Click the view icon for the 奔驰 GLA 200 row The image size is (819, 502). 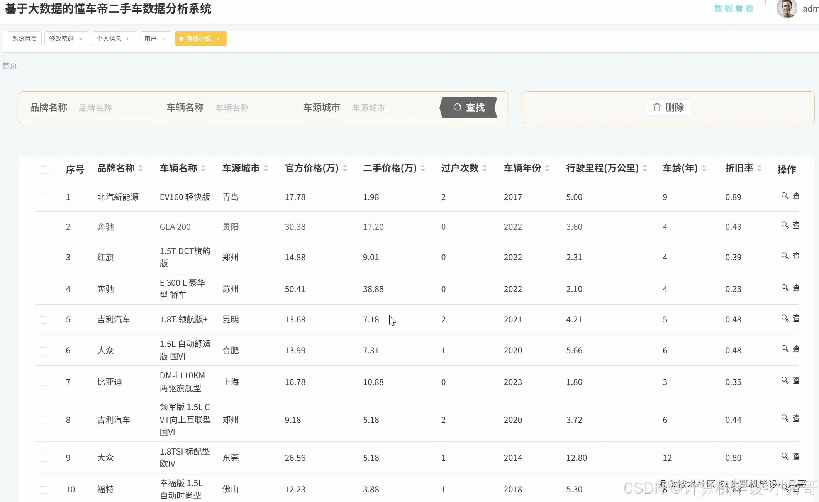[785, 226]
